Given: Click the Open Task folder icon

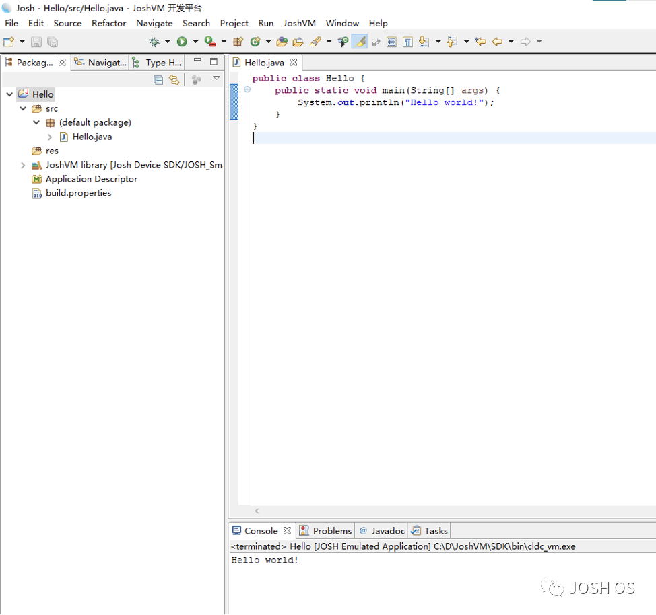Looking at the screenshot, I should pos(298,42).
